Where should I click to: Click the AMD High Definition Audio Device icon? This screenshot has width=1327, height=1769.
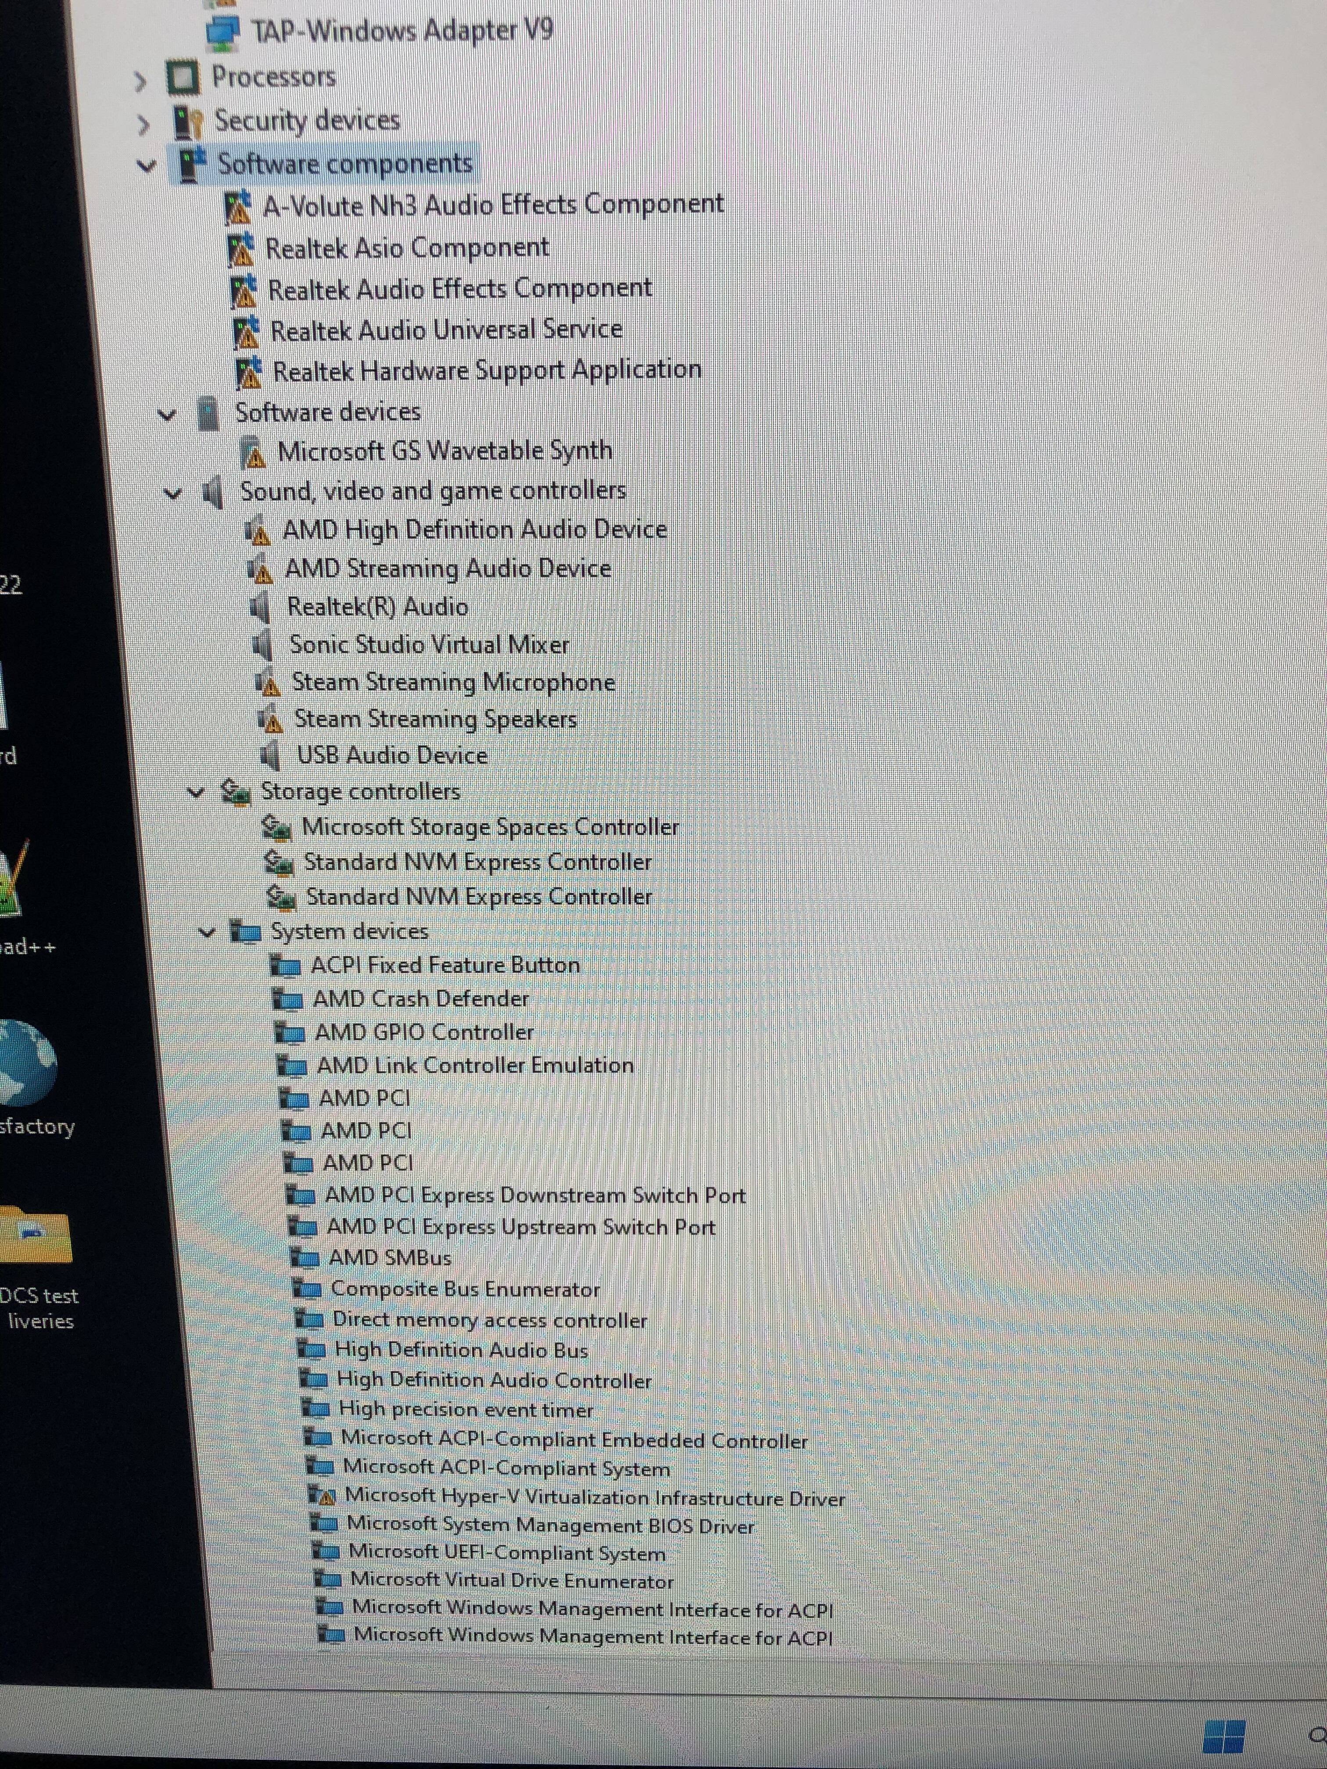[x=258, y=531]
